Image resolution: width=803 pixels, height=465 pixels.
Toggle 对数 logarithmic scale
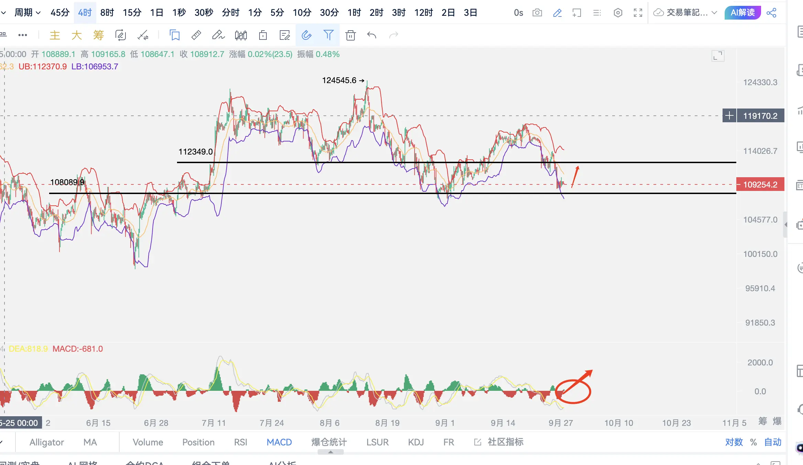coord(734,442)
